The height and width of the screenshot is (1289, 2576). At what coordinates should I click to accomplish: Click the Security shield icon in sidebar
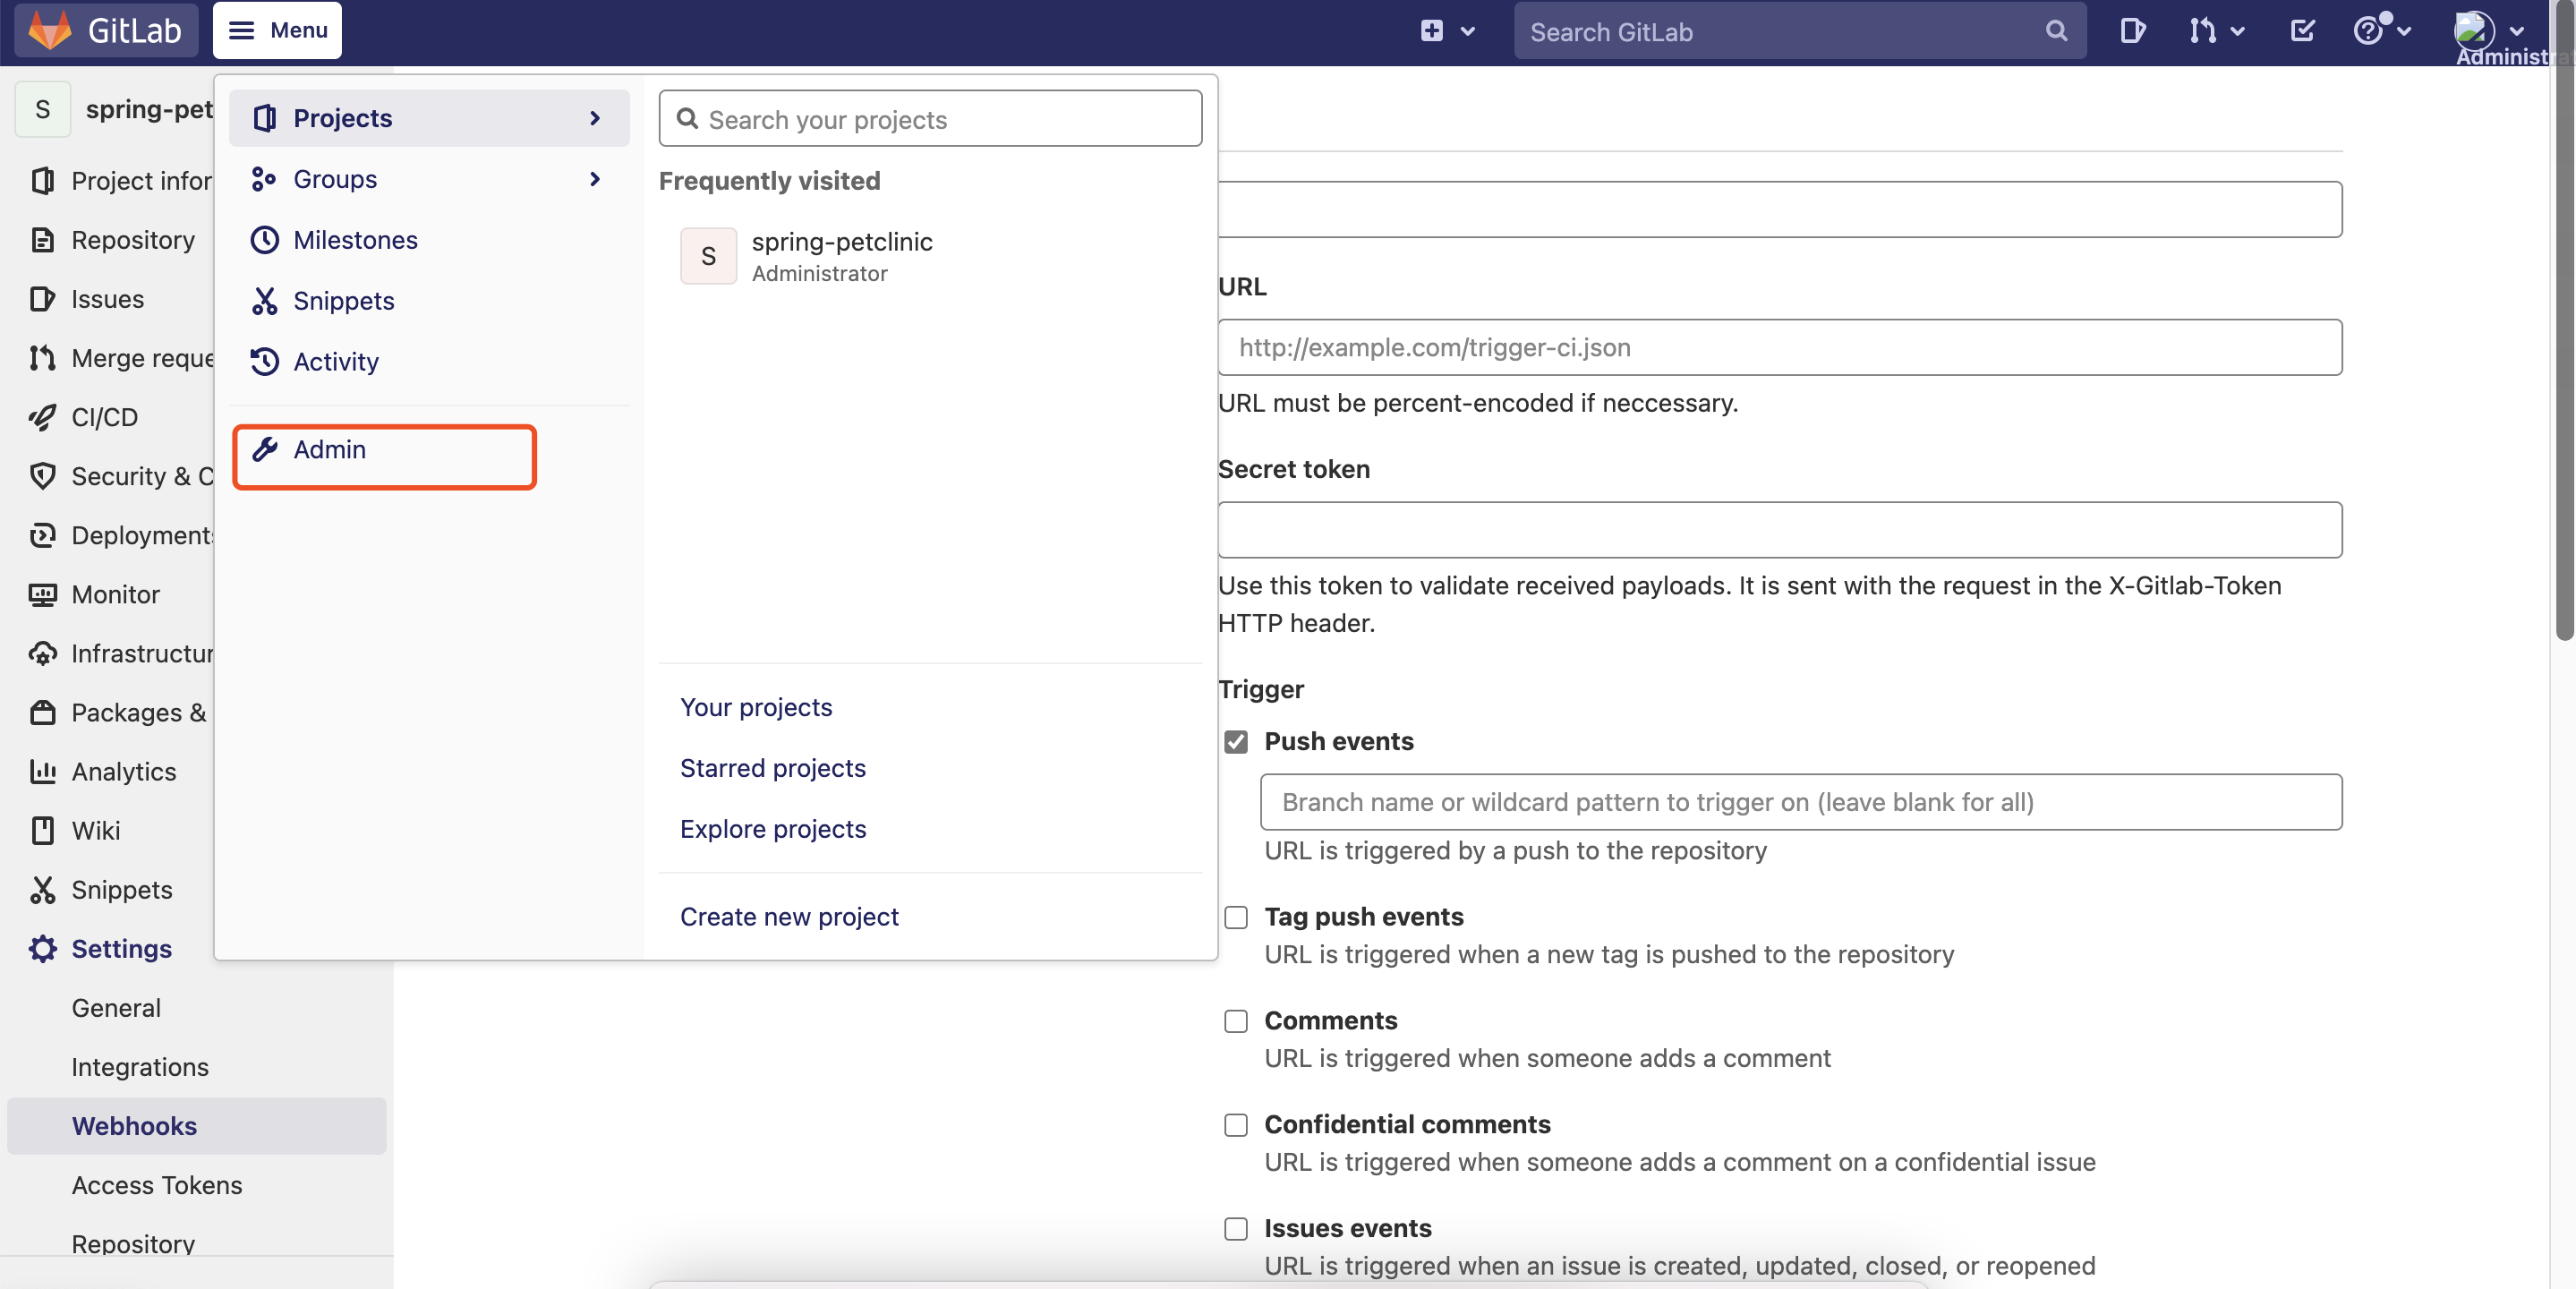click(x=42, y=476)
